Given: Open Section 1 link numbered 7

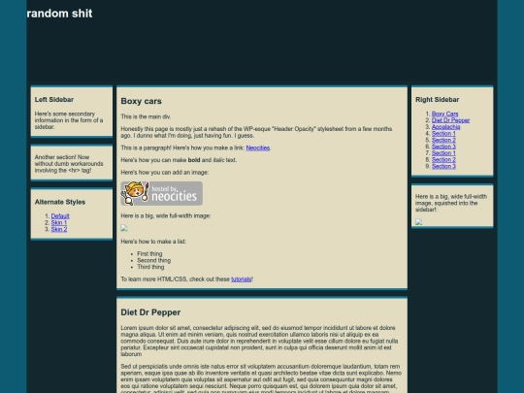Looking at the screenshot, I should click(x=443, y=153).
